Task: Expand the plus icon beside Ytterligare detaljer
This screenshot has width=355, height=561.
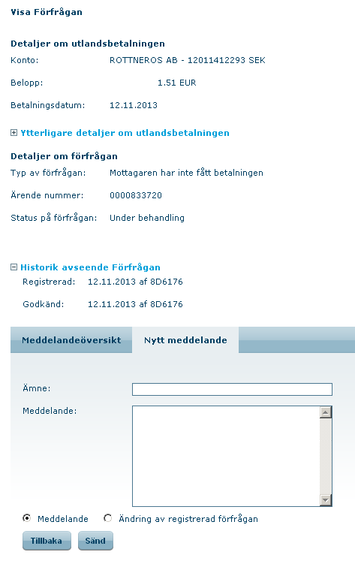Action: (x=14, y=133)
